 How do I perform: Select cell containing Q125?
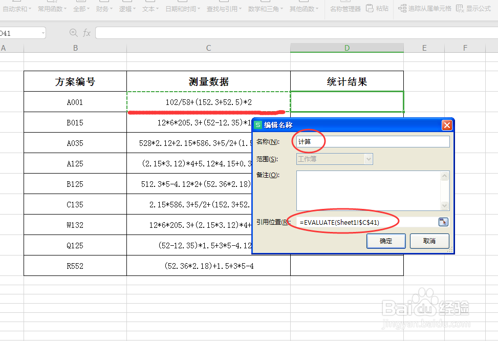click(x=75, y=245)
